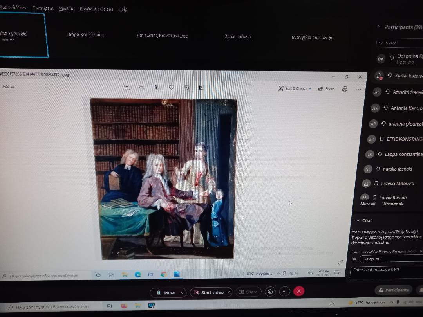The width and height of the screenshot is (423, 317).
Task: Open the Breakout Sessions menu
Action: pos(96,9)
